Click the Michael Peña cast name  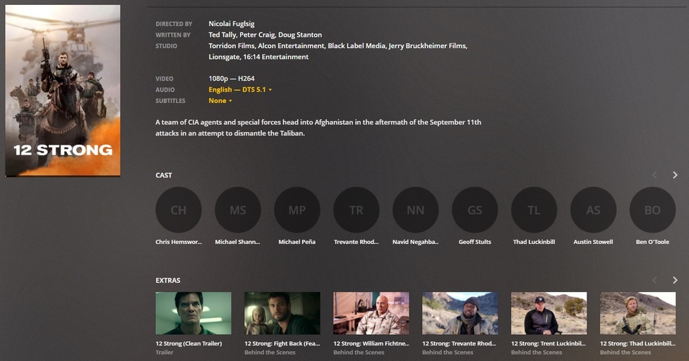297,242
